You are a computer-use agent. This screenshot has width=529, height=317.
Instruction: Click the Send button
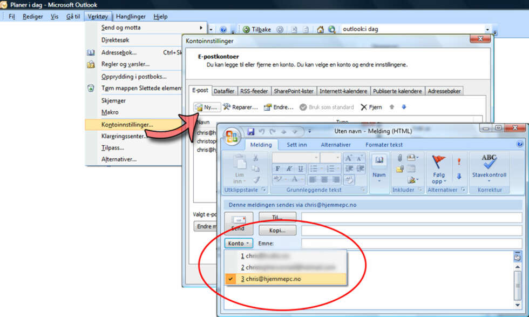tap(238, 224)
